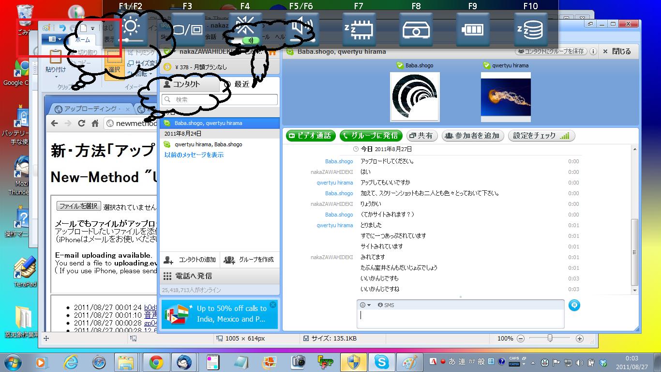661x372 pixels.
Task: Click Paint zoom in plus button
Action: pyautogui.click(x=580, y=339)
